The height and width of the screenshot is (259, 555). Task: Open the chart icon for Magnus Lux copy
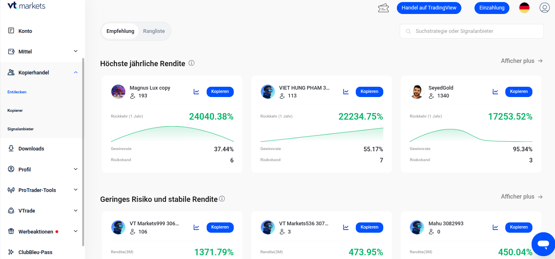click(x=196, y=92)
